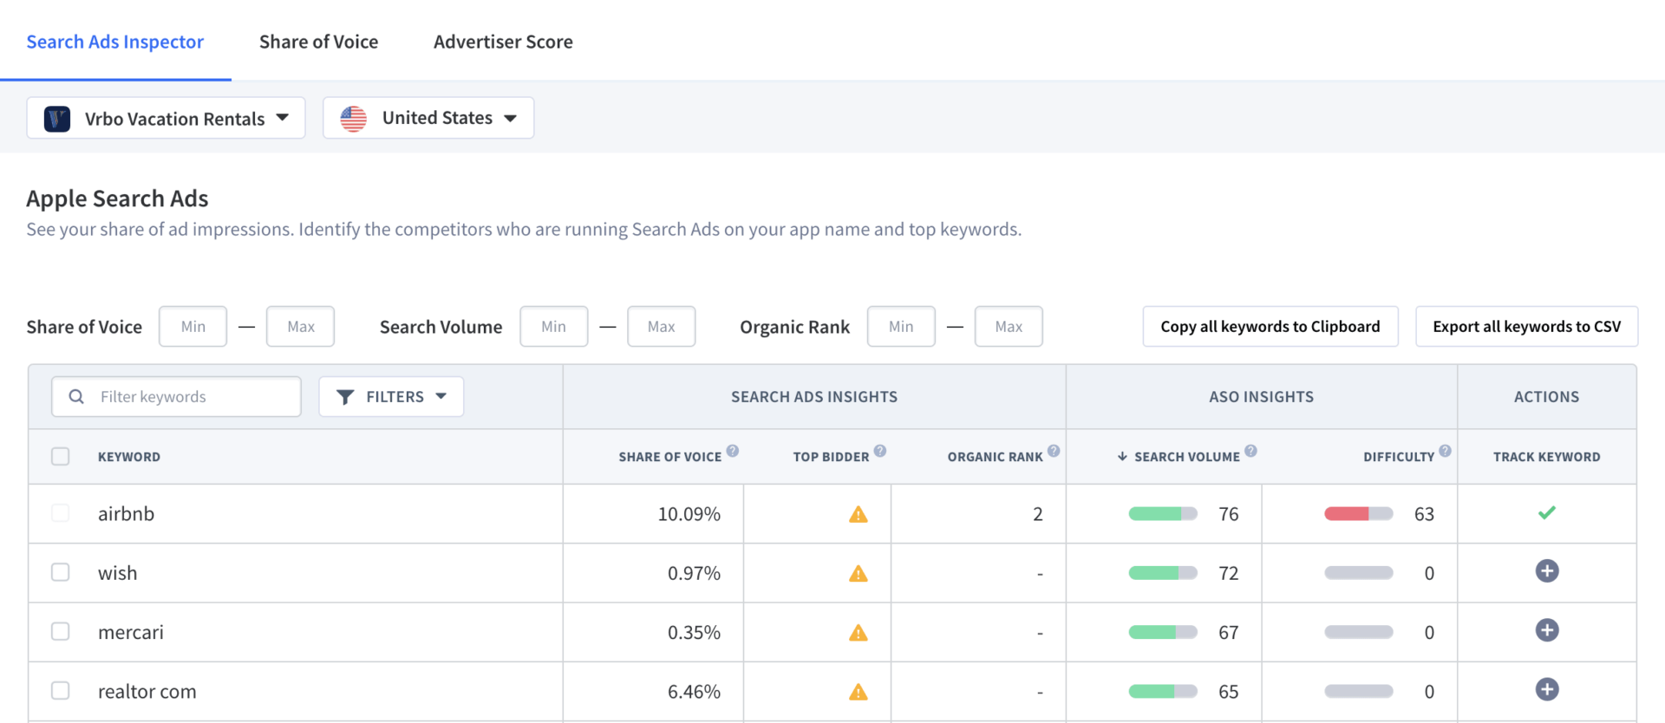Click the United States flag icon
Image resolution: width=1665 pixels, height=723 pixels.
tap(354, 119)
